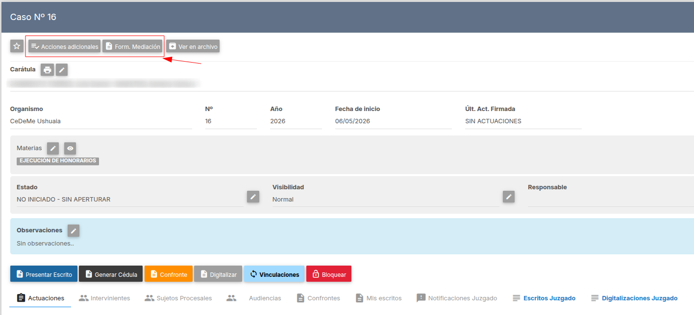Click Generar Cédula button
The height and width of the screenshot is (315, 694).
[111, 274]
